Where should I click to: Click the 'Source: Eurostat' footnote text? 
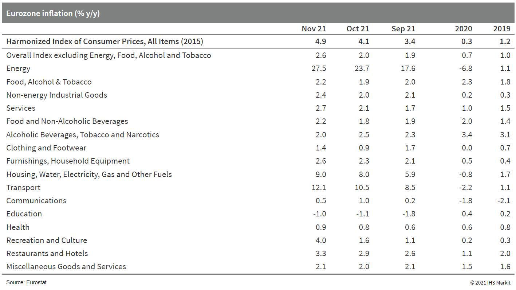click(x=26, y=282)
